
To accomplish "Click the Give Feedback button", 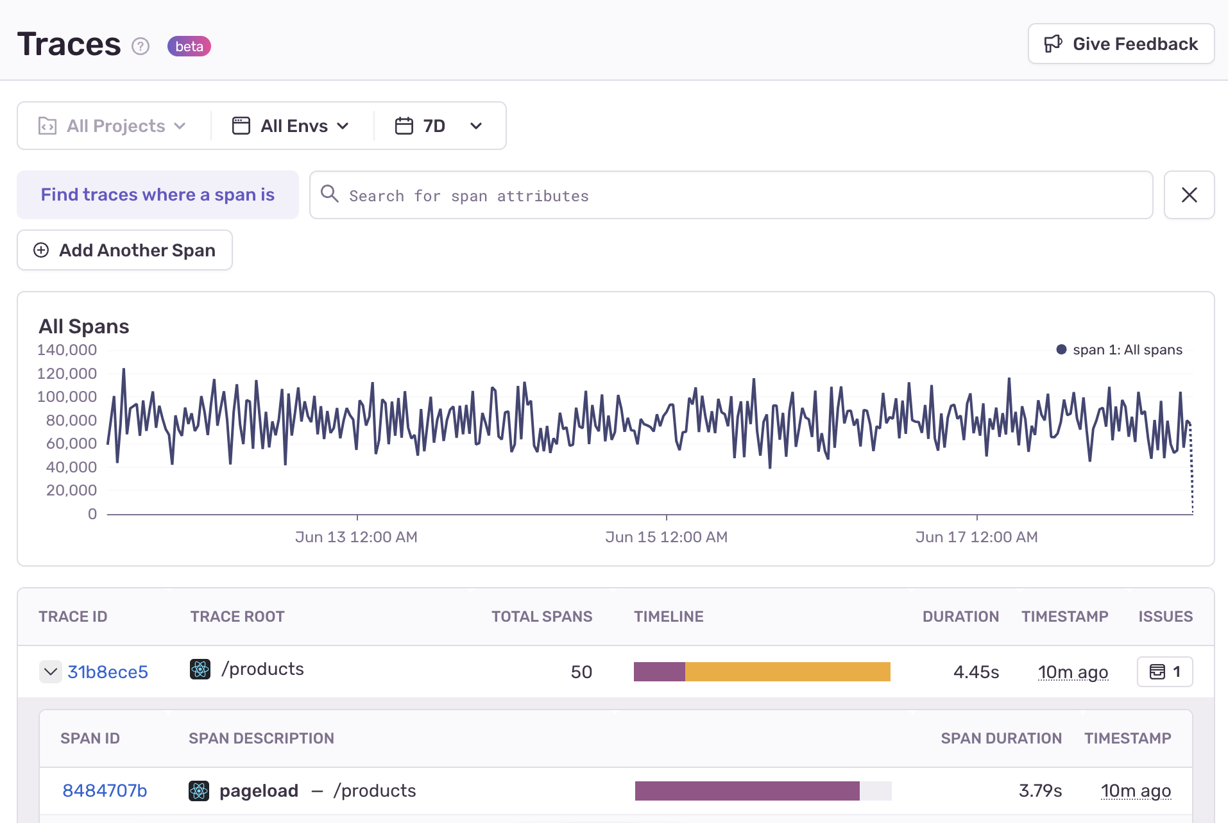I will [1121, 44].
